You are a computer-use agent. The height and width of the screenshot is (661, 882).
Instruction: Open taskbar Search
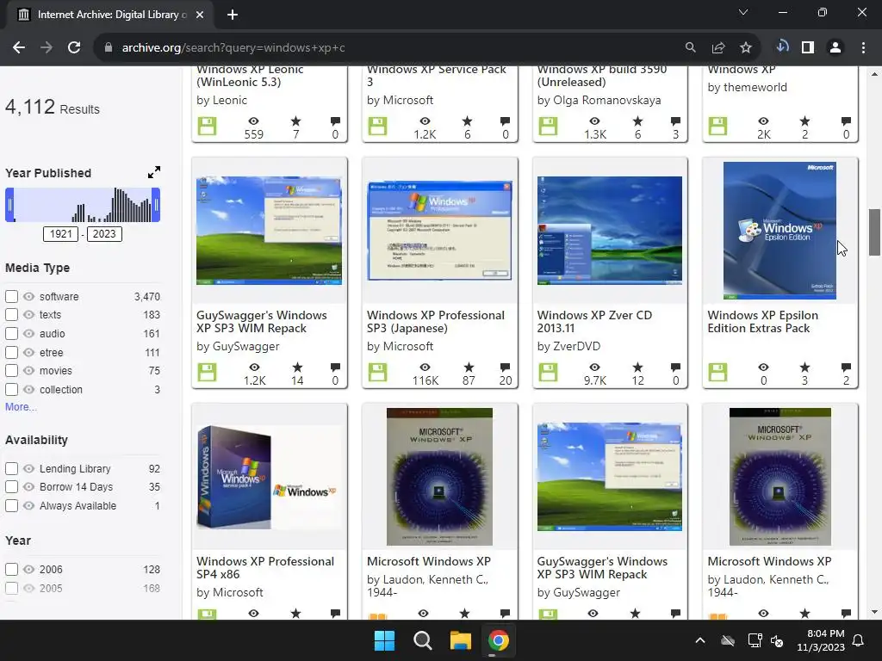[422, 640]
